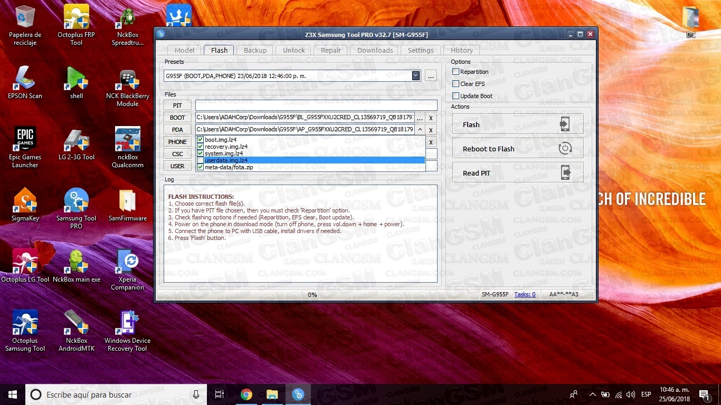The height and width of the screenshot is (405, 721).
Task: Click the Z3X taskbar app icon
Action: (x=298, y=394)
